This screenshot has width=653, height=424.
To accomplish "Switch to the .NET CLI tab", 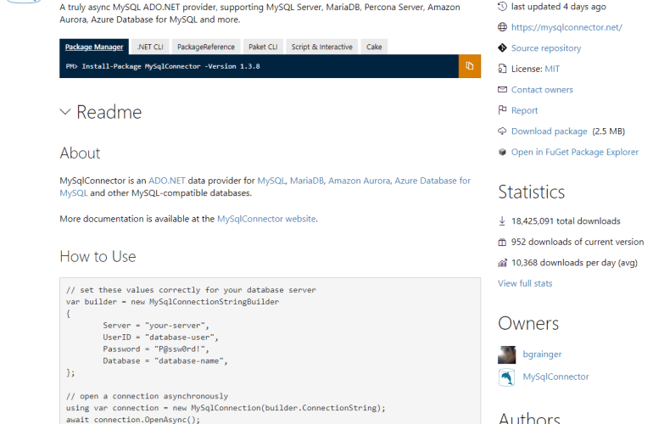I will pyautogui.click(x=150, y=47).
